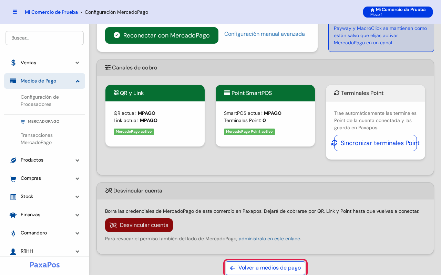Click Volver a medios de pago button
The height and width of the screenshot is (275, 441).
tap(265, 268)
